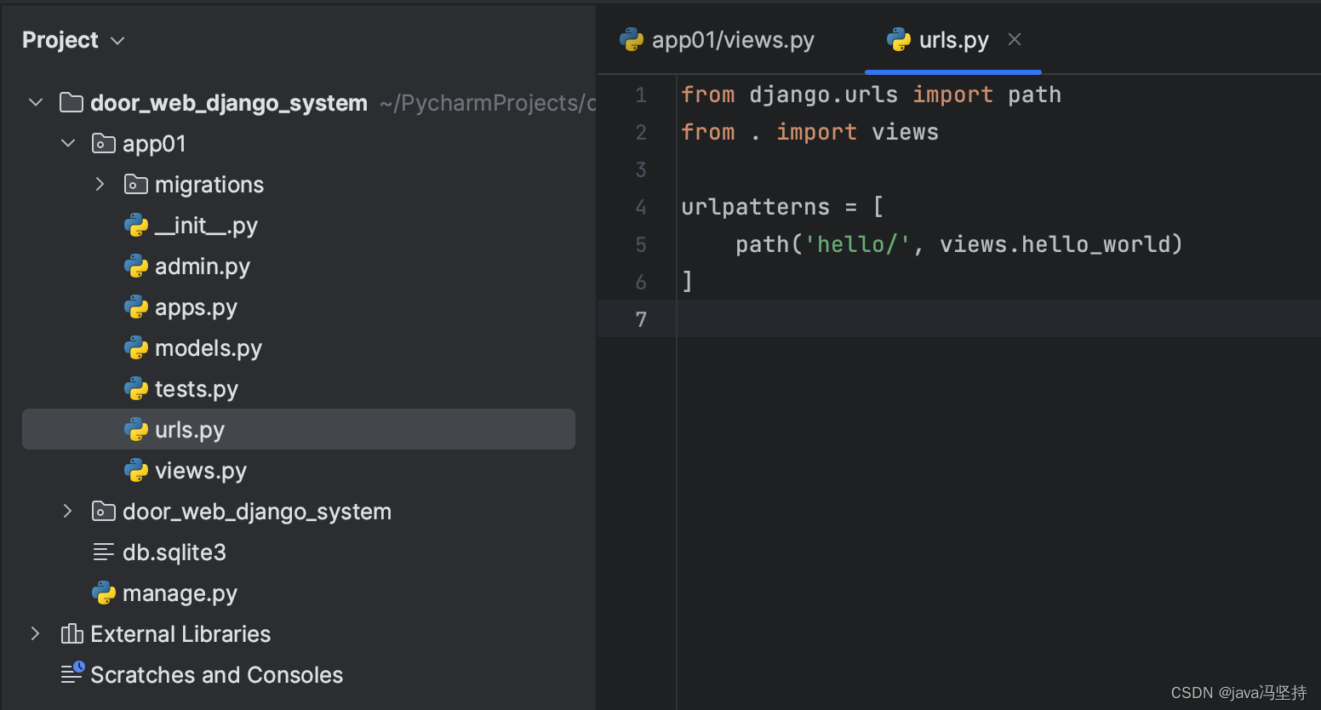Select the urls.py editor tab
Viewport: 1321px width, 710px height.
pyautogui.click(x=953, y=40)
